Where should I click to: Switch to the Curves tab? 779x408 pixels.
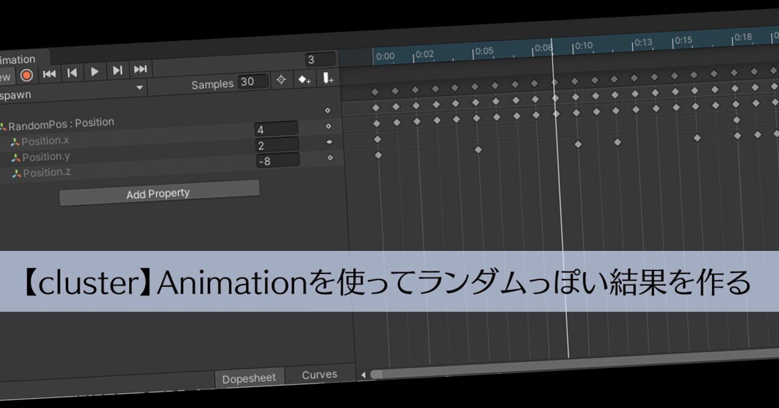coord(319,374)
